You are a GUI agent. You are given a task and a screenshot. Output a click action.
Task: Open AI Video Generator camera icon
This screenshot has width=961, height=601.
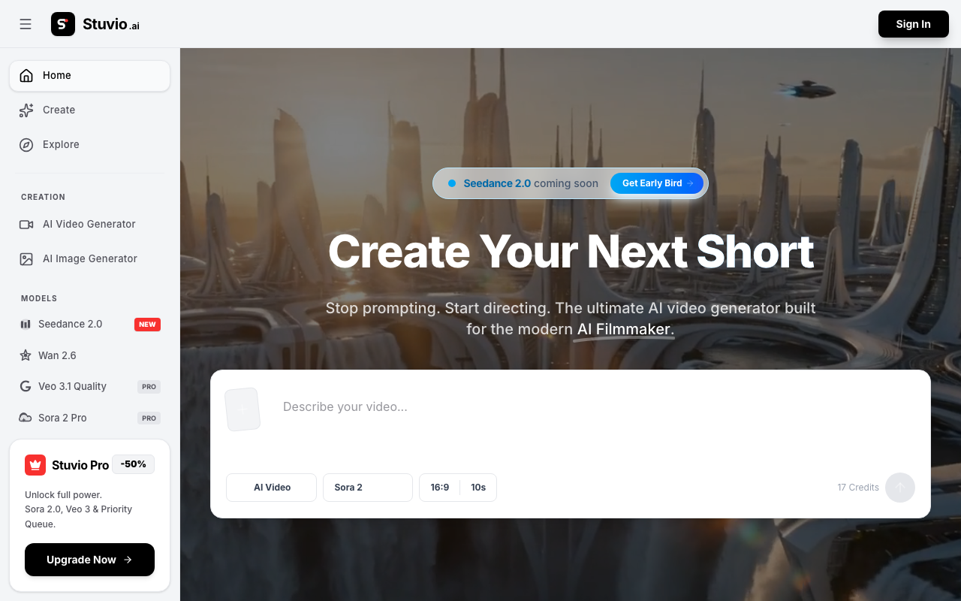26,224
